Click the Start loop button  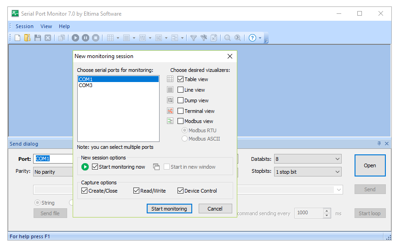[370, 213]
